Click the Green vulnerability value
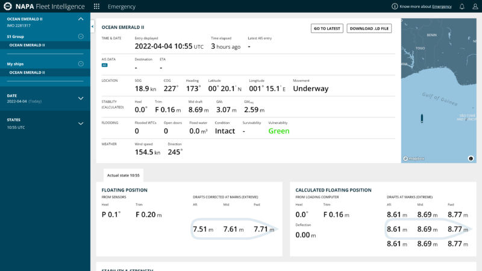Image resolution: width=482 pixels, height=271 pixels. click(x=279, y=131)
